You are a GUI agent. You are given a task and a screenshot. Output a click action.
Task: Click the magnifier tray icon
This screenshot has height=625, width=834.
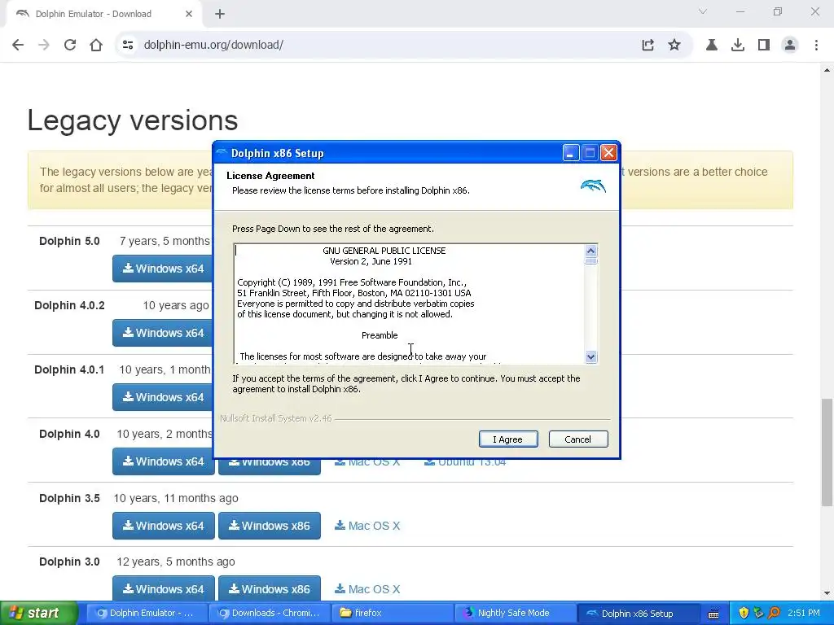pos(775,614)
